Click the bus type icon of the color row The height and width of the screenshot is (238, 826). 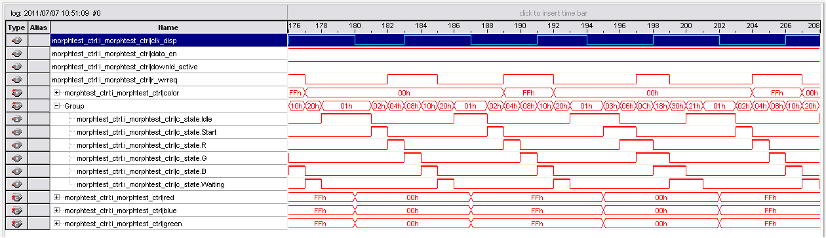pos(16,93)
